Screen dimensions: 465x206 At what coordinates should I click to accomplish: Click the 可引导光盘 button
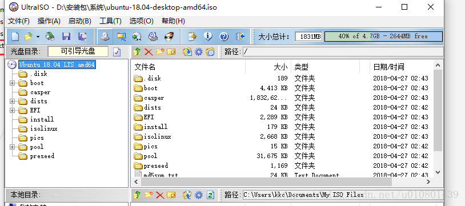(x=78, y=51)
